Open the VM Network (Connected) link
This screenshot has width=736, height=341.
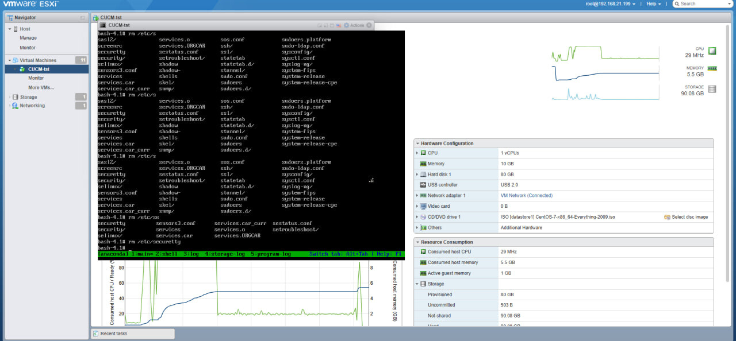527,196
